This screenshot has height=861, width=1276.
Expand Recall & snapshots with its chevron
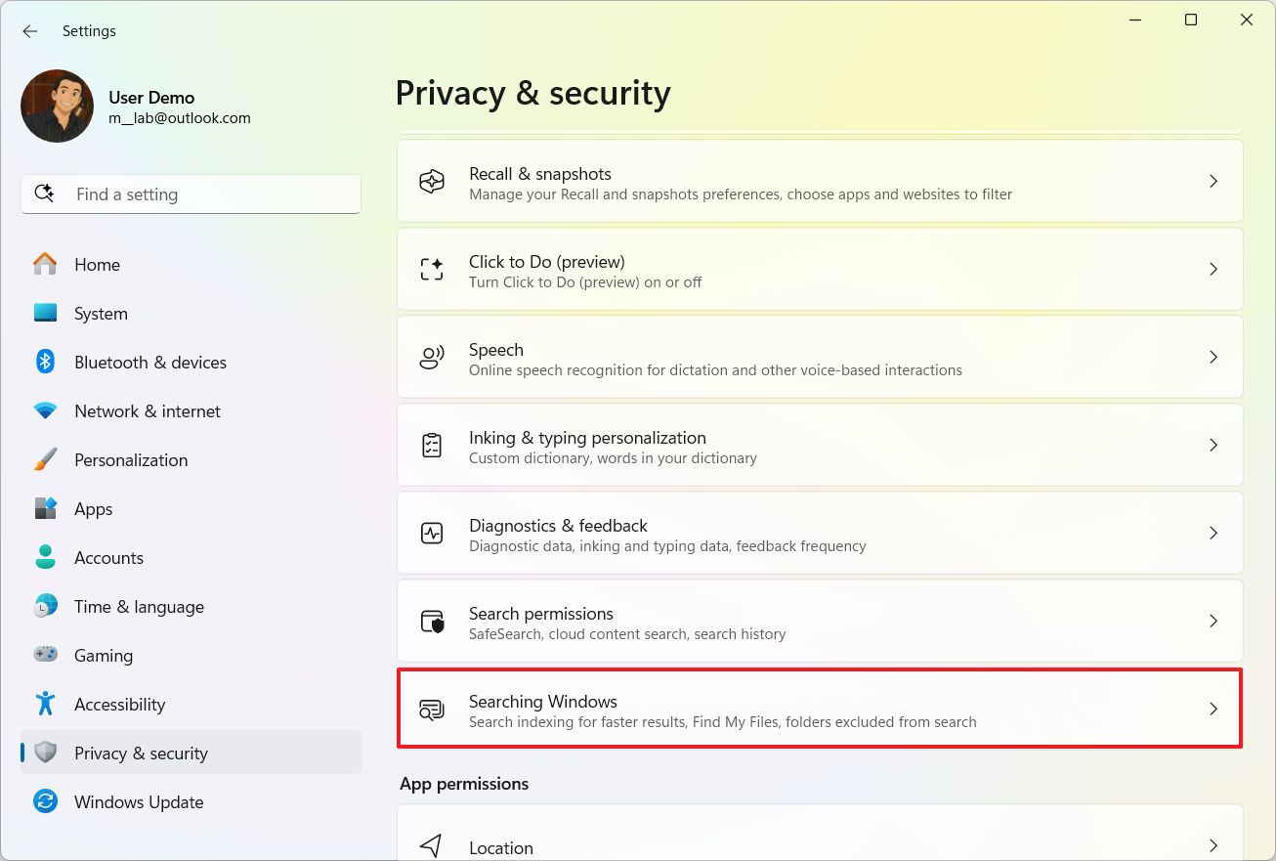coord(1213,182)
